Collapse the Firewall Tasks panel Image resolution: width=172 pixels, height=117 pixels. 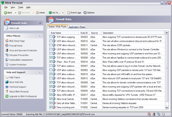(40, 23)
